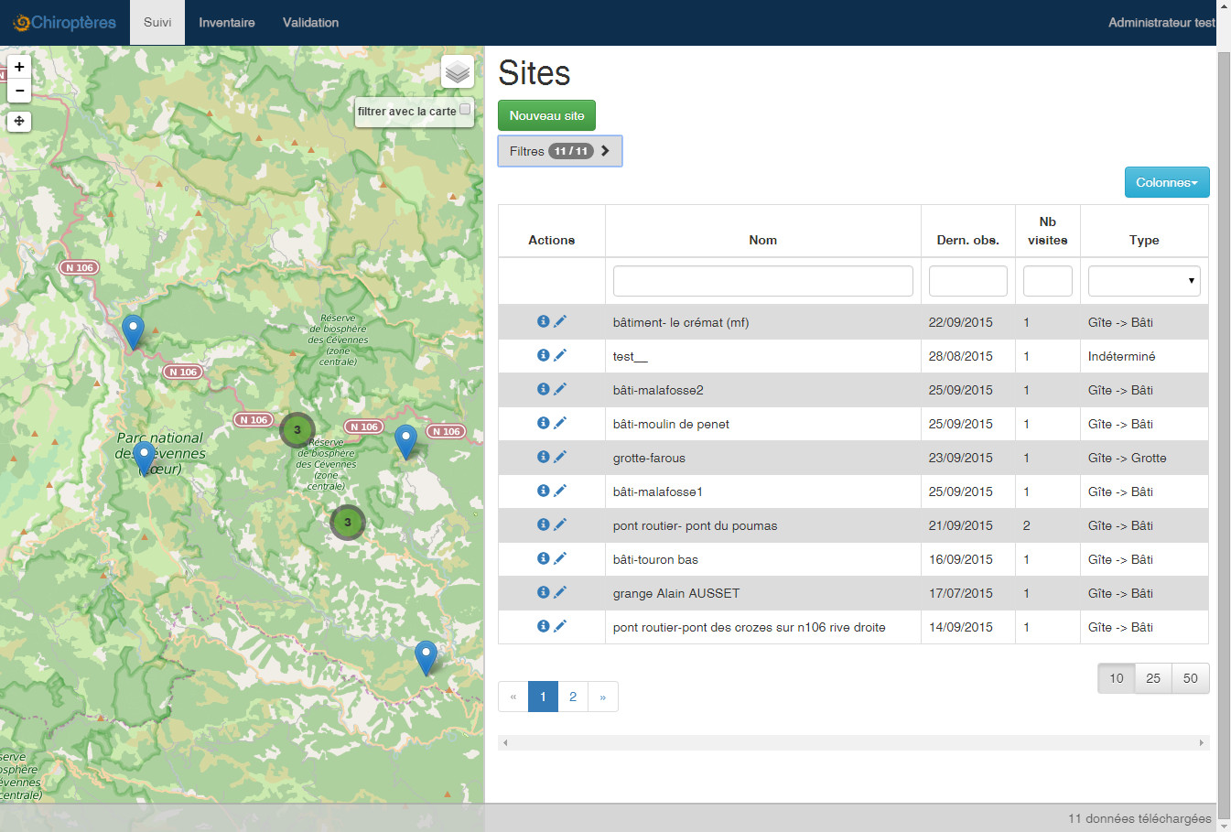Open the Colonnes dropdown
This screenshot has height=832, width=1231.
pyautogui.click(x=1166, y=182)
